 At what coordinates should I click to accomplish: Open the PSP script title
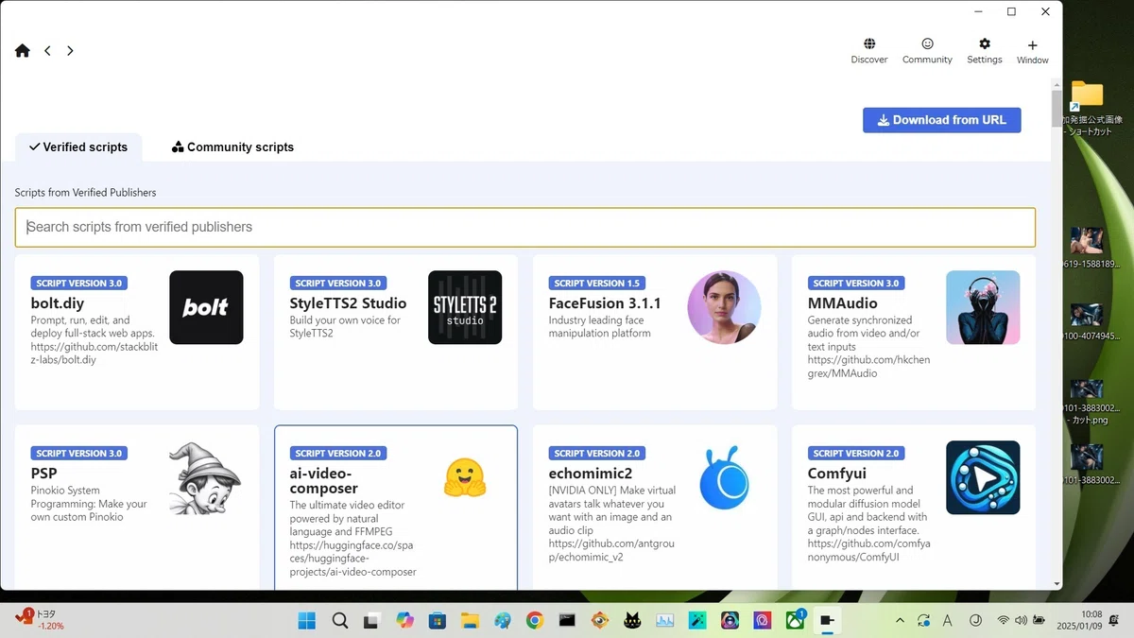pyautogui.click(x=44, y=474)
